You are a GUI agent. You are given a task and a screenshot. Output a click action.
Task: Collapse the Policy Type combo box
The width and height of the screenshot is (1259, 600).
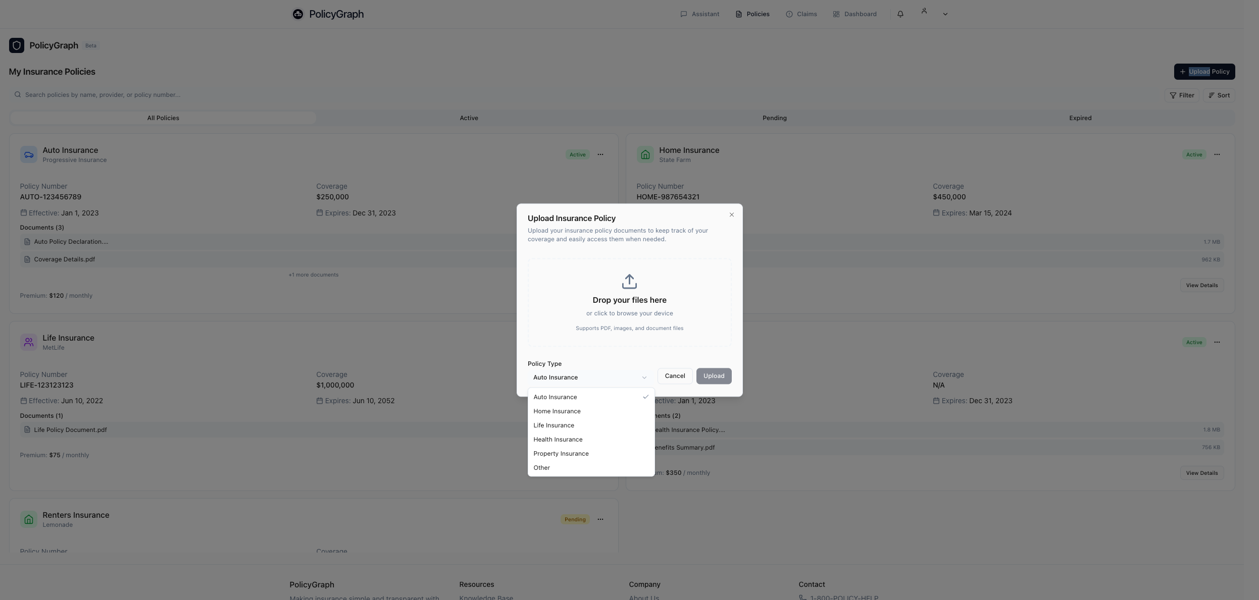click(589, 377)
